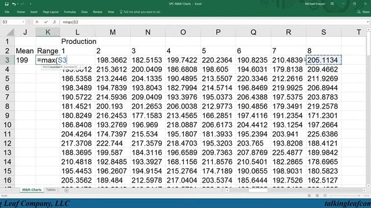371x208 pixels.
Task: Open the Formulas tab
Action: pos(70,12)
